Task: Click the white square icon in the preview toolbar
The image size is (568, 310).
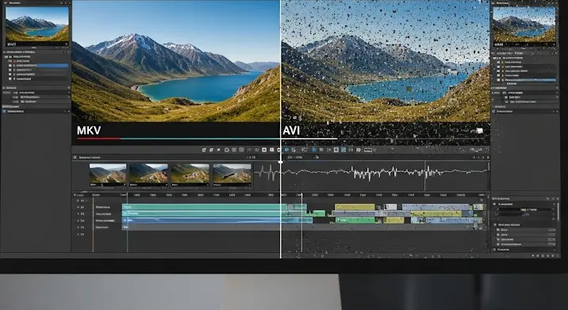Action: [x=264, y=150]
